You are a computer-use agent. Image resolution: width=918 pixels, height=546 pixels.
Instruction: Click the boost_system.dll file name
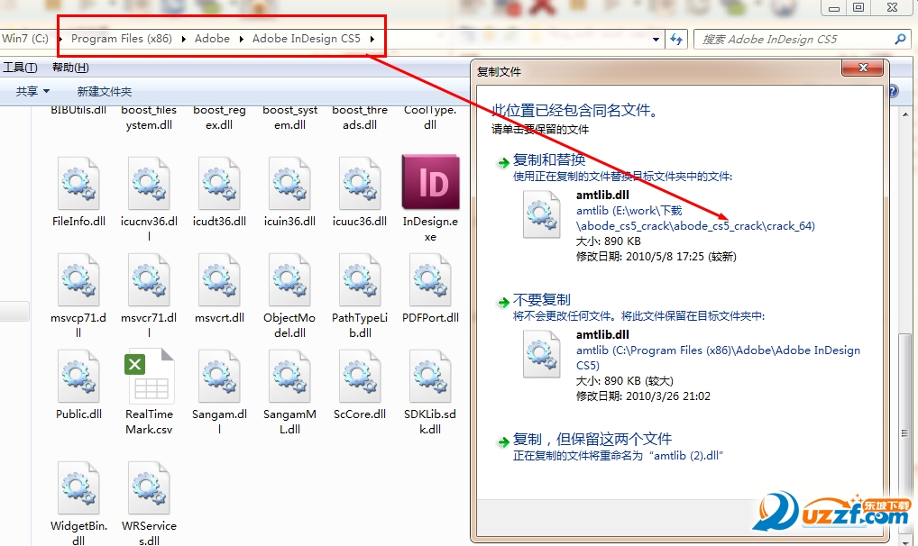[289, 117]
